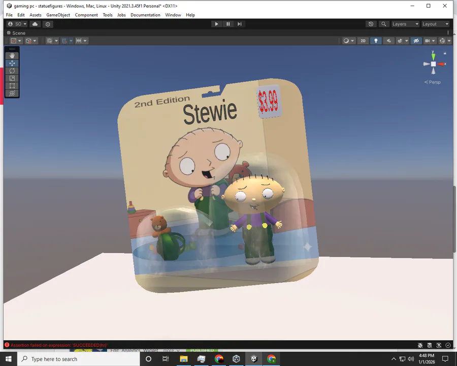457x366 pixels.
Task: Open the Tools menu
Action: tap(108, 15)
